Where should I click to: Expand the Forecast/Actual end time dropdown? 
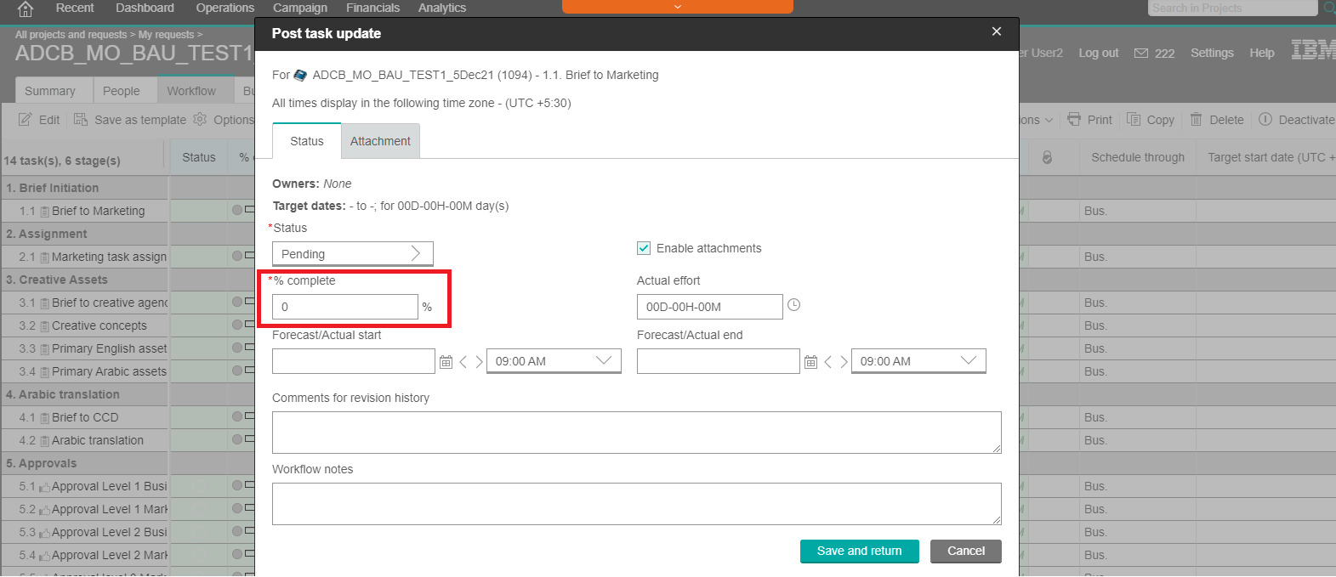[x=918, y=361]
